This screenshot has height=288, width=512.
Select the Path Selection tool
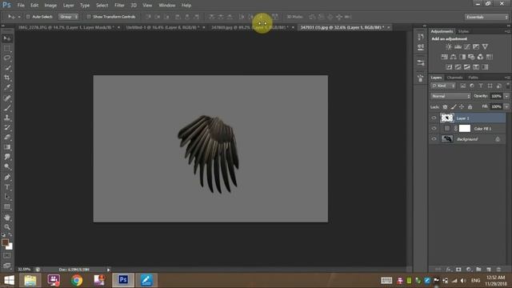(7, 197)
